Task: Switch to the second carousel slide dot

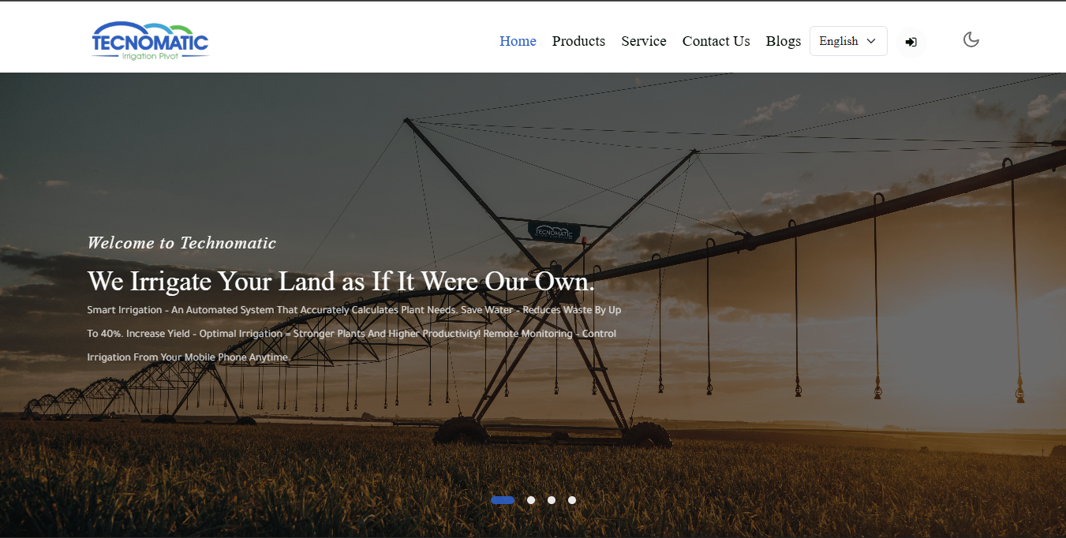Action: coord(531,500)
